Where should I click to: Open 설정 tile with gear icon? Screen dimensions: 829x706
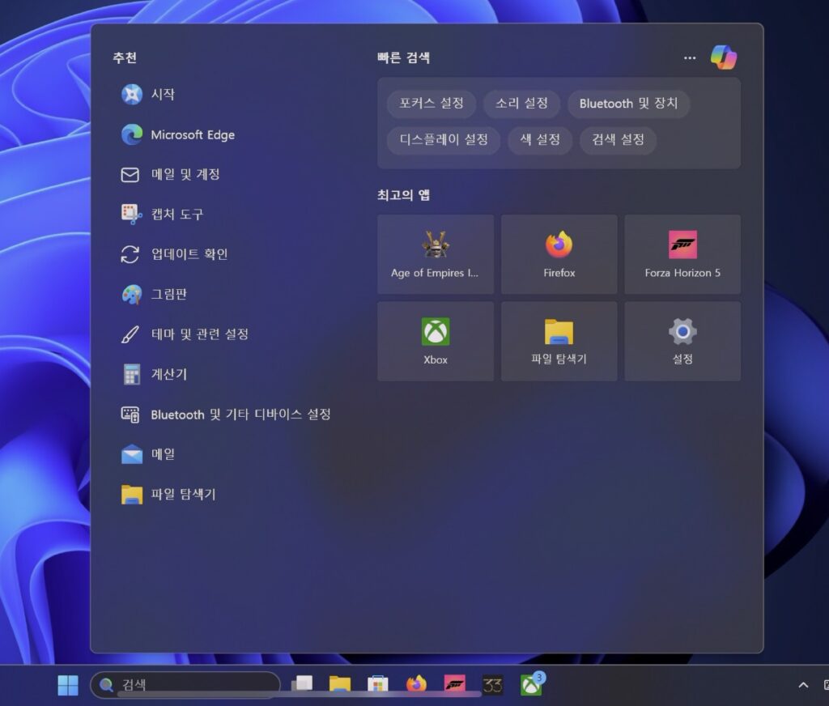coord(682,342)
